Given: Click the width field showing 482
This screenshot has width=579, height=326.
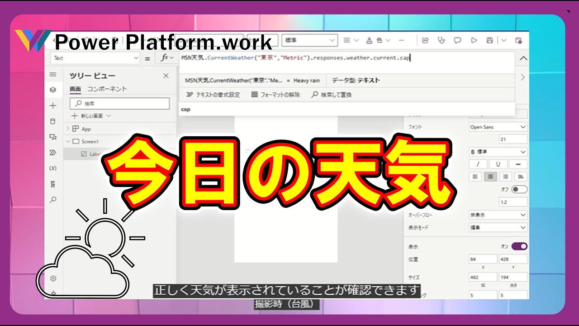Looking at the screenshot, I should click(x=483, y=277).
